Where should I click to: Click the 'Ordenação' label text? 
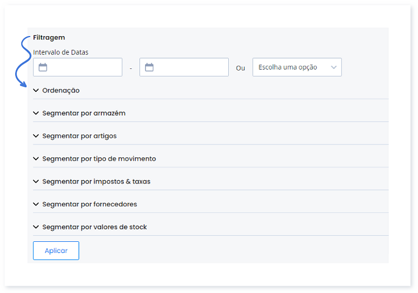[61, 90]
